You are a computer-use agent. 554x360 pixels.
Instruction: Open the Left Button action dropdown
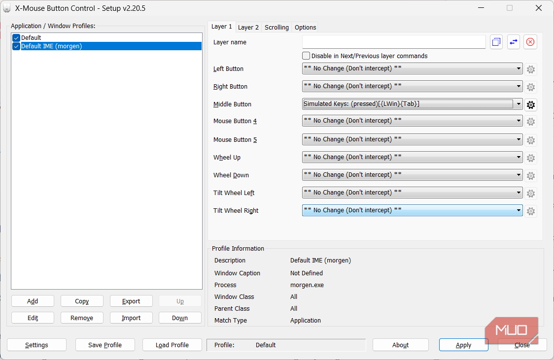click(413, 68)
